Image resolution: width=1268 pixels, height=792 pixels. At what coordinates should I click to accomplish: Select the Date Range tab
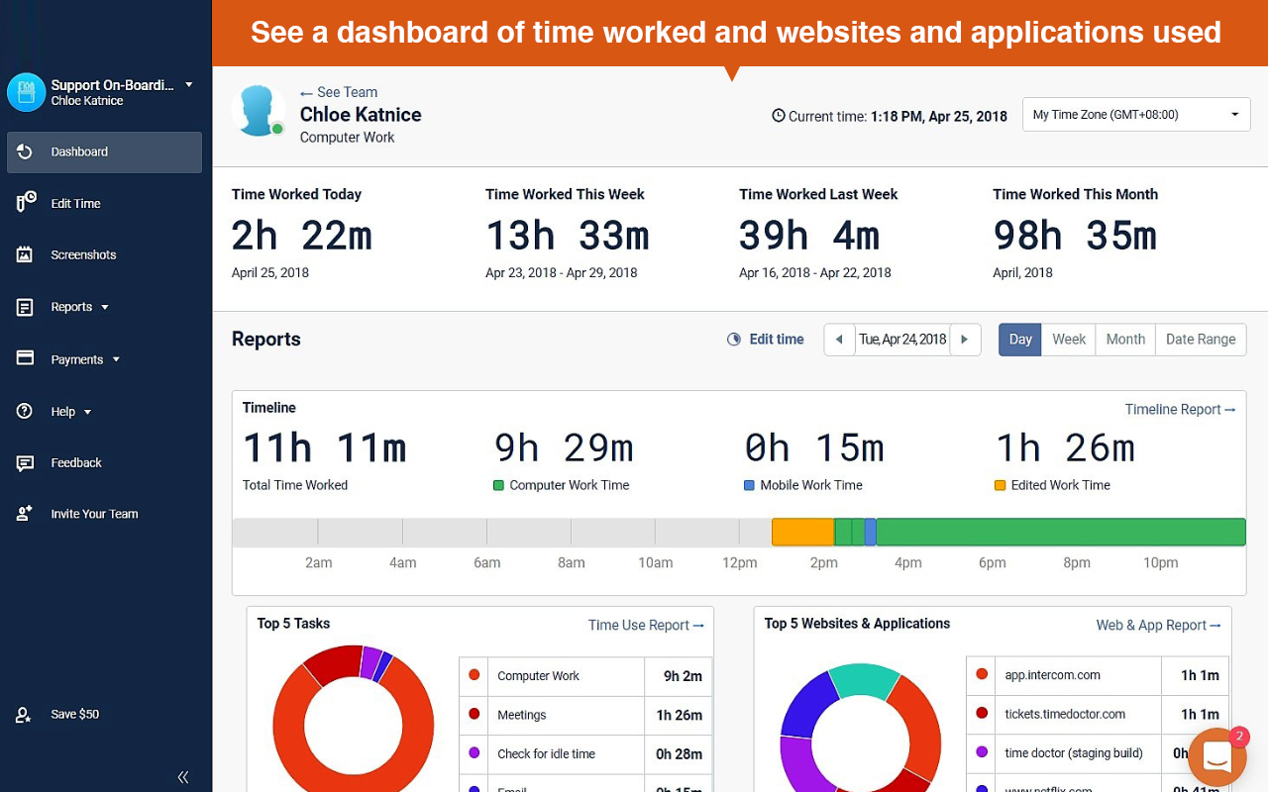click(x=1200, y=339)
